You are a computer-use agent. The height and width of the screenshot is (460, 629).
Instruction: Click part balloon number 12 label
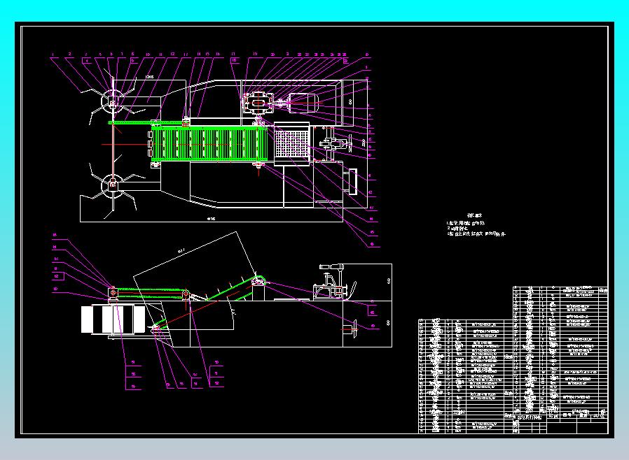point(172,54)
